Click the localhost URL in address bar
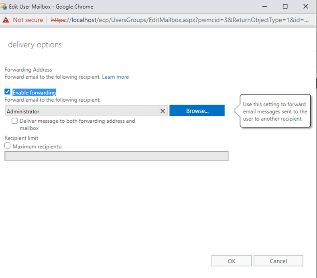The width and height of the screenshot is (317, 278). tap(180, 20)
